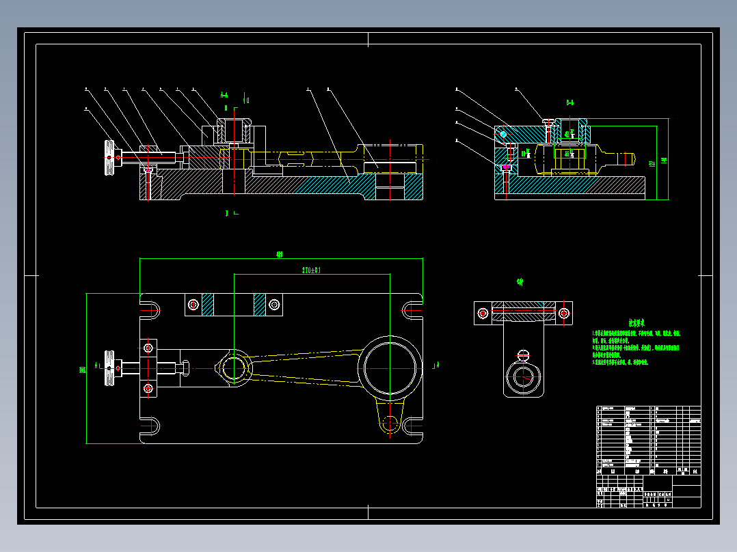The width and height of the screenshot is (737, 552).
Task: Pick the base height dimension left of plan view
Action: point(83,370)
